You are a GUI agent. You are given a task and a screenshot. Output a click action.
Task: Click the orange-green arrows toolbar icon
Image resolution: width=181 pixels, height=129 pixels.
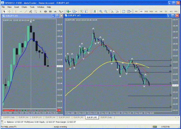point(82,11)
